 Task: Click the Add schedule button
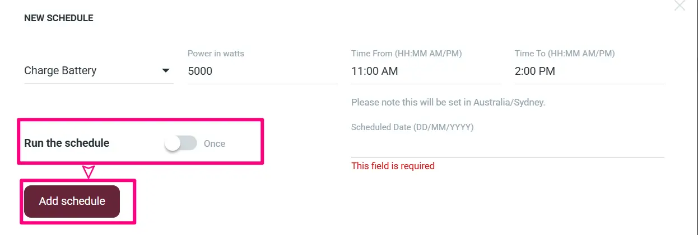pyautogui.click(x=72, y=201)
